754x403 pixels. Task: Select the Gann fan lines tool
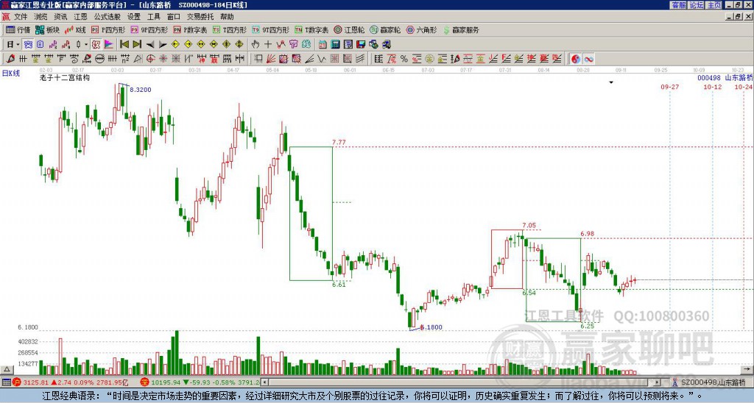[271, 59]
